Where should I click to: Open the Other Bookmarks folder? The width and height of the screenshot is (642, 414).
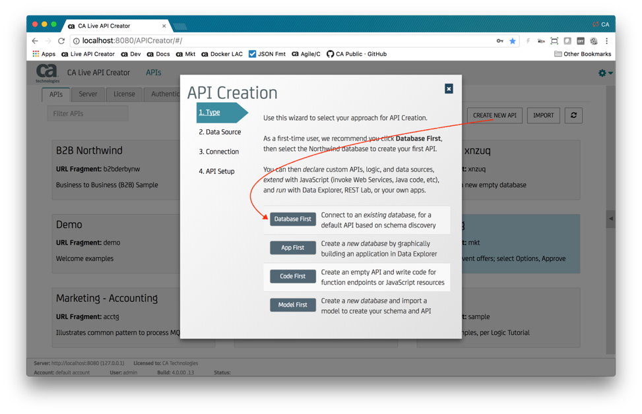click(583, 54)
